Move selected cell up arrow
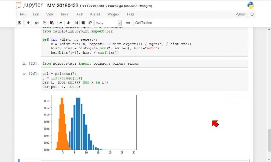Image resolution: width=271 pixels, height=162 pixels. point(61,23)
